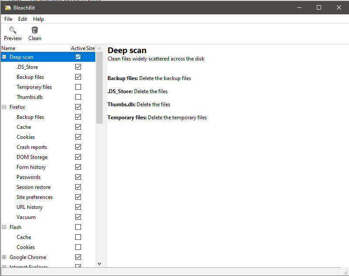Click the Clean trash can icon
349x276 pixels.
point(35,30)
